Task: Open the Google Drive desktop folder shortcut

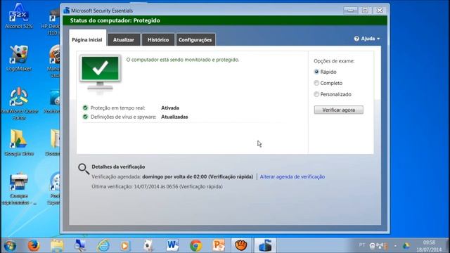Action: click(x=19, y=143)
